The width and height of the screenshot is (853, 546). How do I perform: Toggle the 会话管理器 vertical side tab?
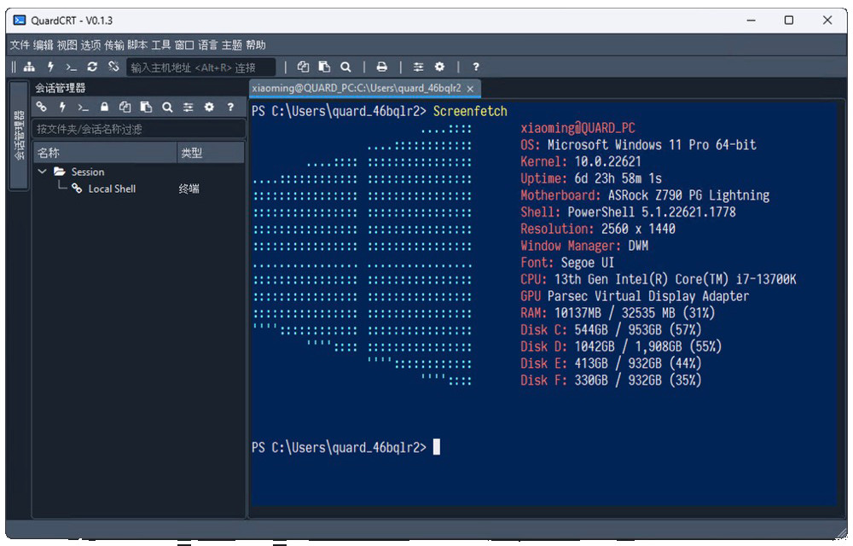click(19, 136)
